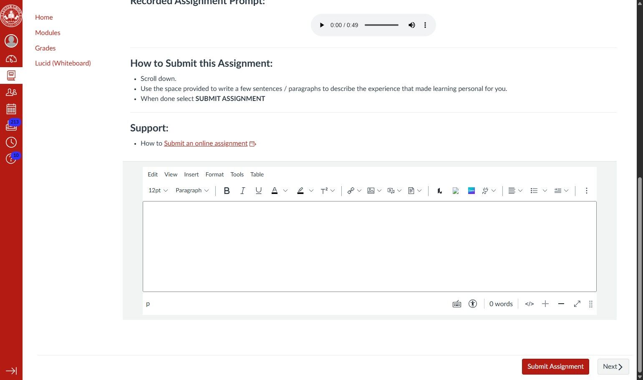Run the accessibility checker below the editor
The width and height of the screenshot is (643, 380).
(x=473, y=304)
